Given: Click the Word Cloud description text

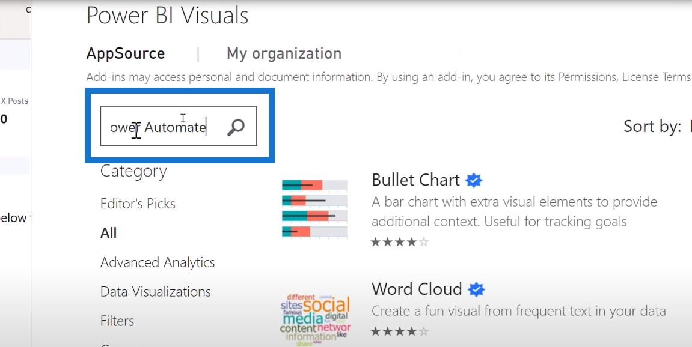Looking at the screenshot, I should pyautogui.click(x=519, y=311).
